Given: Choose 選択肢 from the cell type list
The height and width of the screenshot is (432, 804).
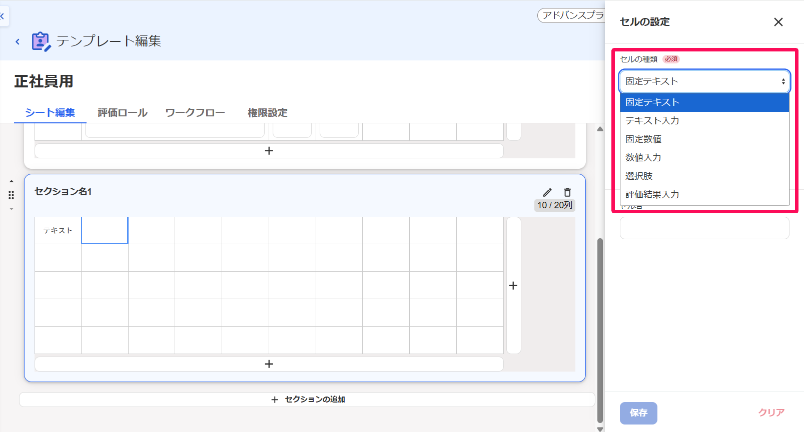Looking at the screenshot, I should coord(704,176).
